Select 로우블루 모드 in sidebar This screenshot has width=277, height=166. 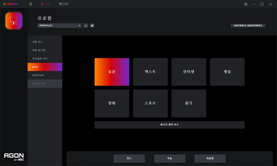tap(45, 59)
